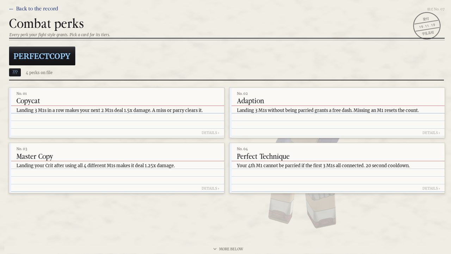Viewport: 451px width, 254px height.
Task: Go back to the record
Action: click(33, 9)
